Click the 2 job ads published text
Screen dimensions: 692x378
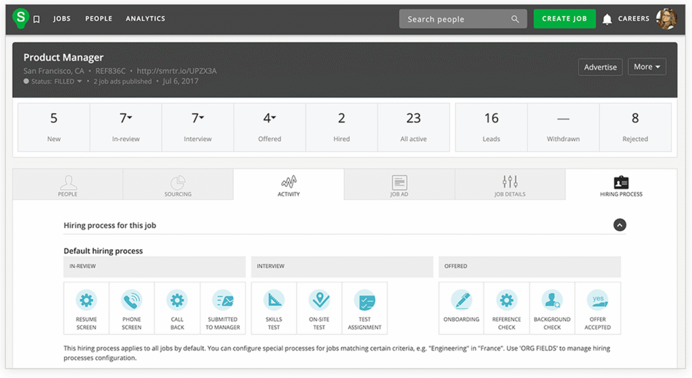[x=122, y=82]
